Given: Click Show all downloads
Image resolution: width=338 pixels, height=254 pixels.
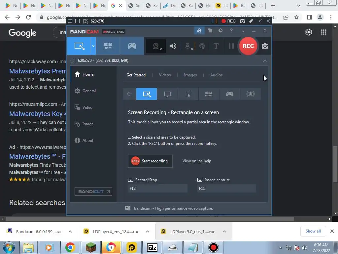Looking at the screenshot, I should point(313,231).
